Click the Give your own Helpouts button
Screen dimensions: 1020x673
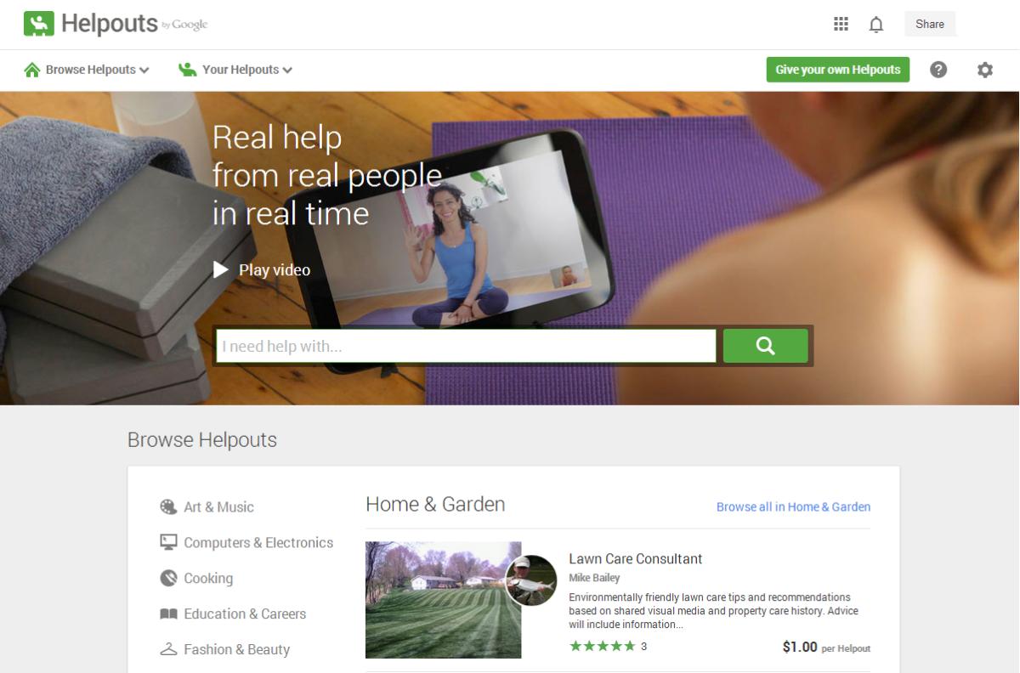tap(837, 70)
